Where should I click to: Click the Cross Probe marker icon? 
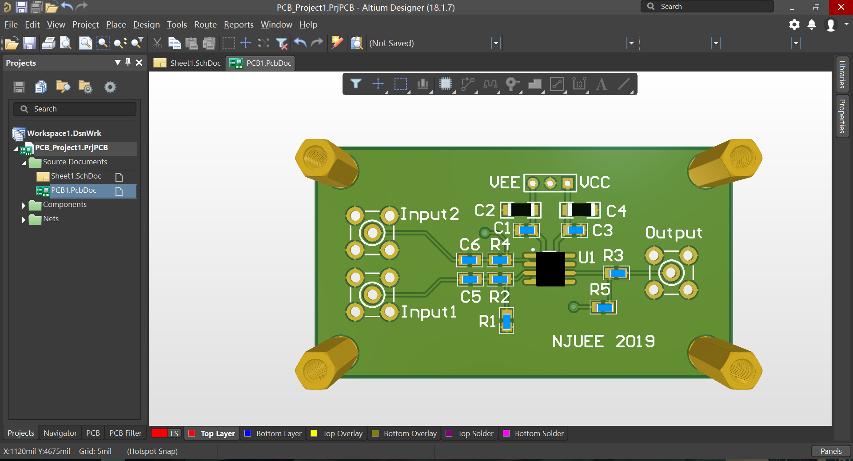(337, 43)
